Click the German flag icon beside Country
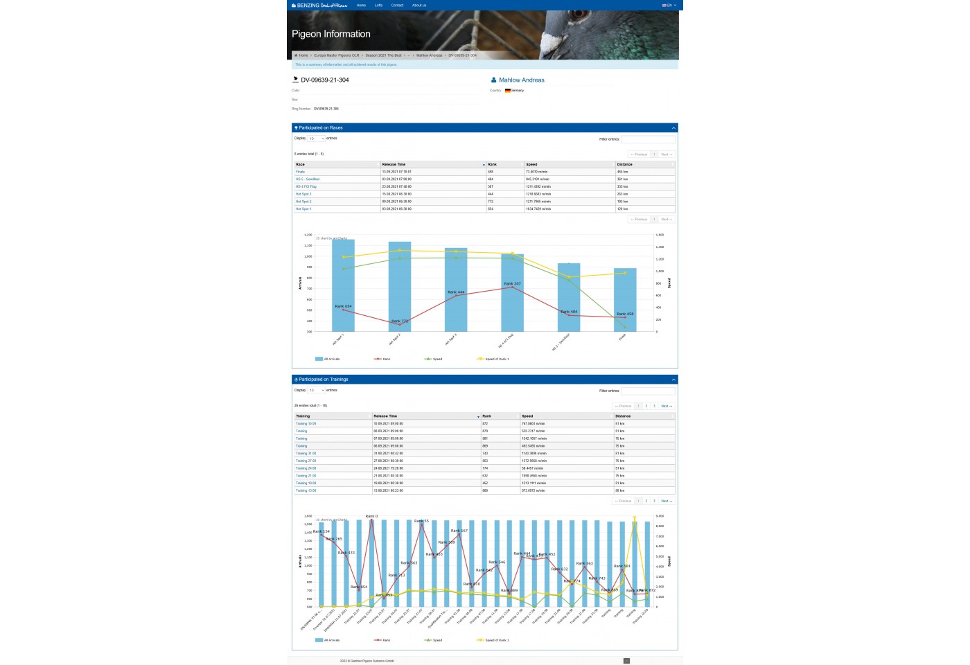Image resolution: width=970 pixels, height=665 pixels. [508, 91]
